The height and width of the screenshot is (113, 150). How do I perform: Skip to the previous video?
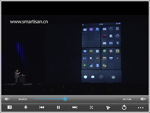click(42, 107)
